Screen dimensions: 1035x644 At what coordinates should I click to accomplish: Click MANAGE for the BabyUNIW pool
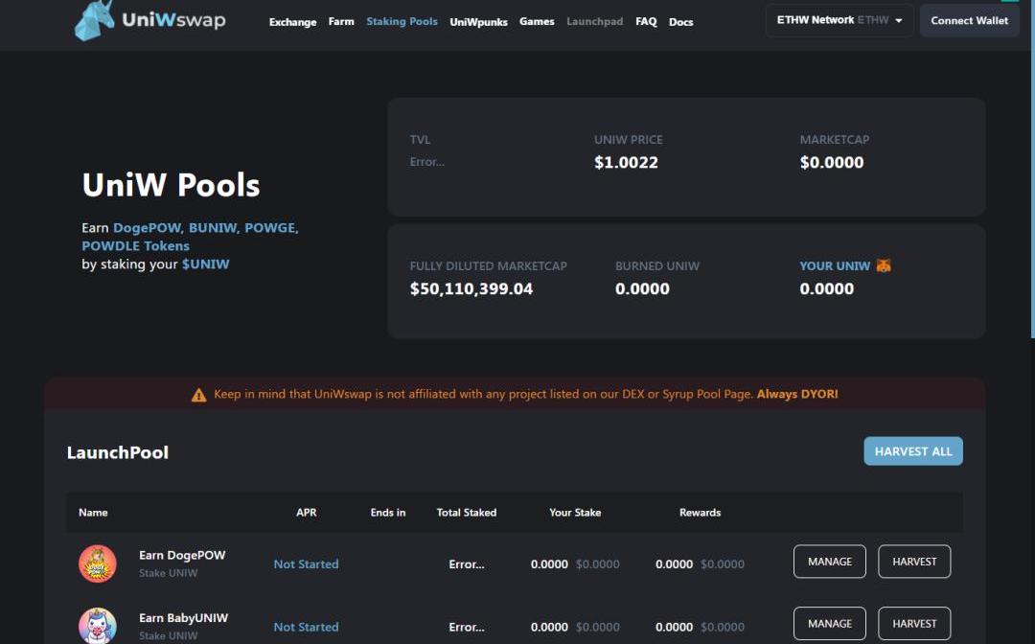click(x=829, y=624)
